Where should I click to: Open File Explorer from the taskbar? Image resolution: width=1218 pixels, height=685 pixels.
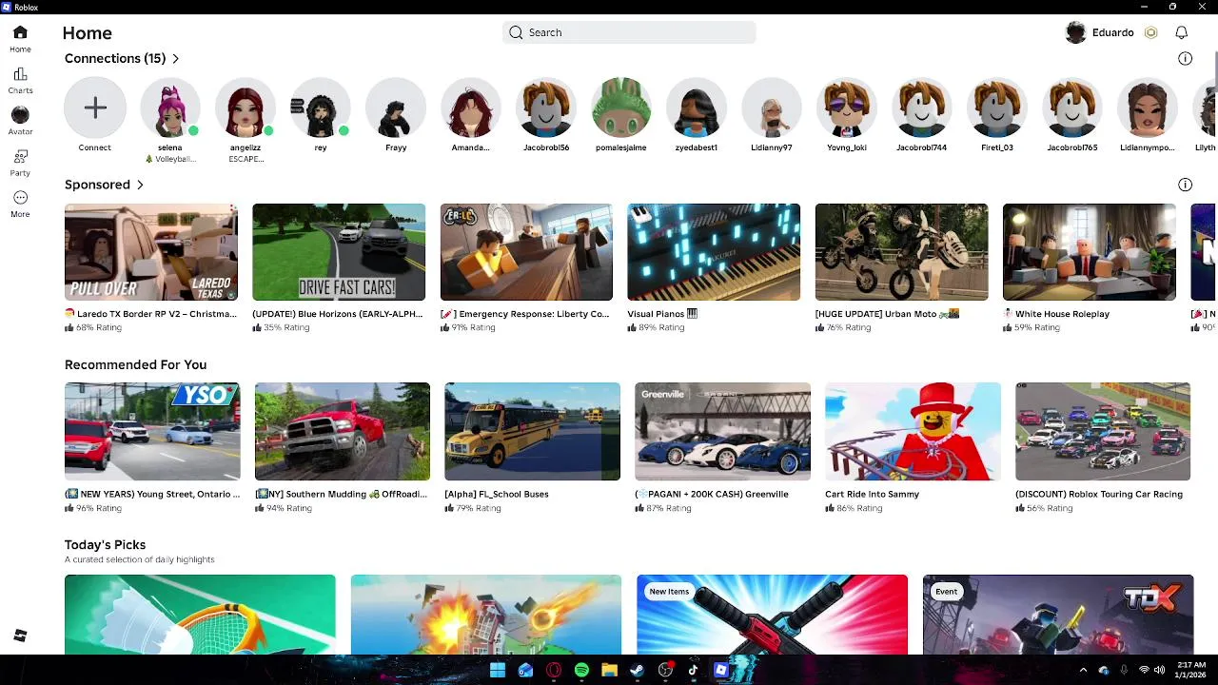point(609,671)
